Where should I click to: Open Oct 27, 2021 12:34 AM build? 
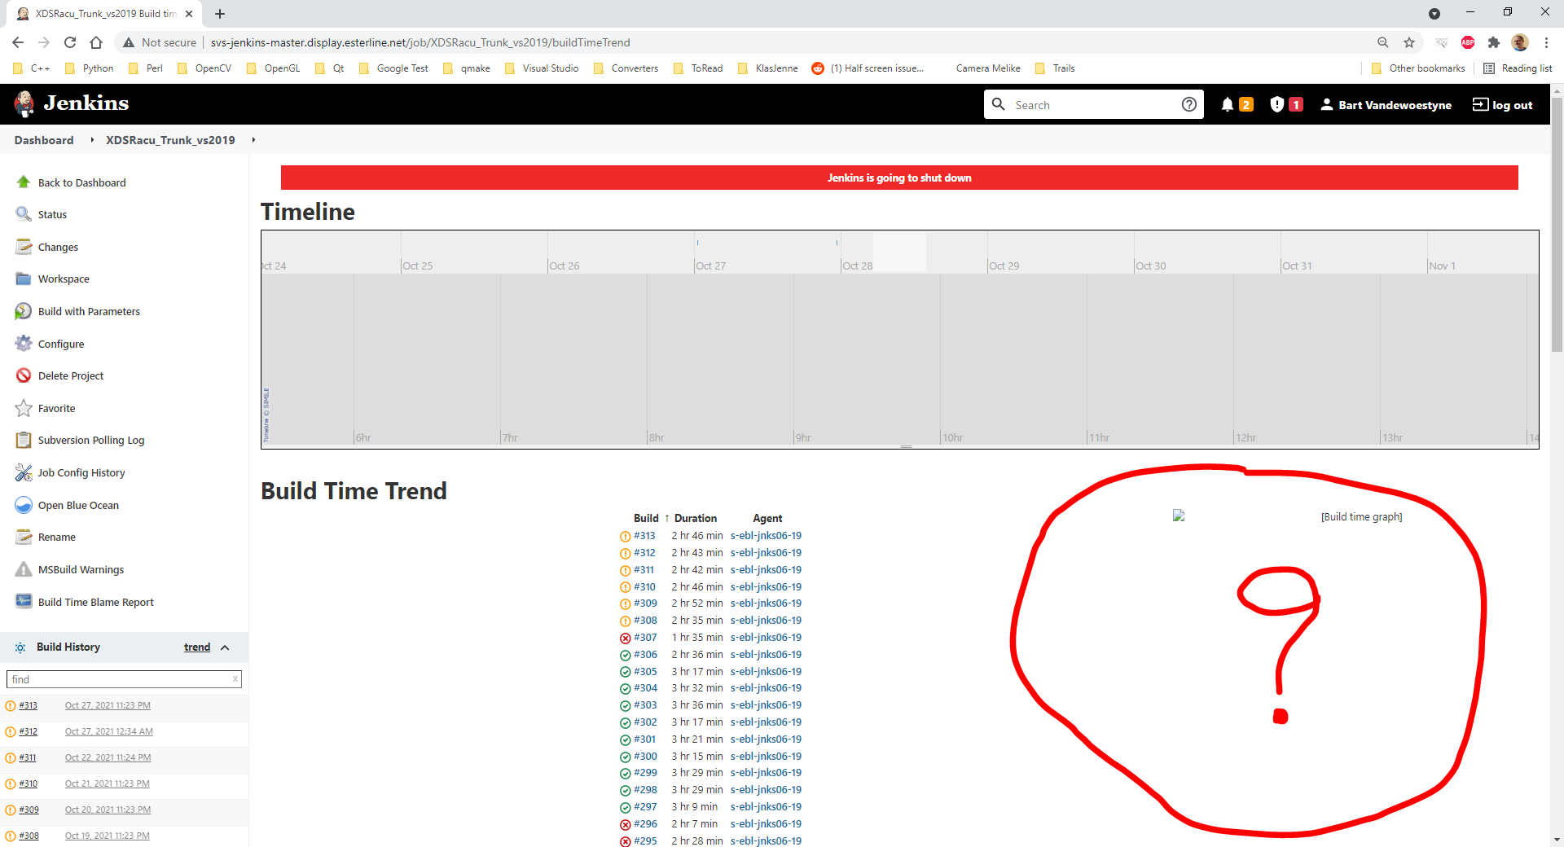click(109, 731)
